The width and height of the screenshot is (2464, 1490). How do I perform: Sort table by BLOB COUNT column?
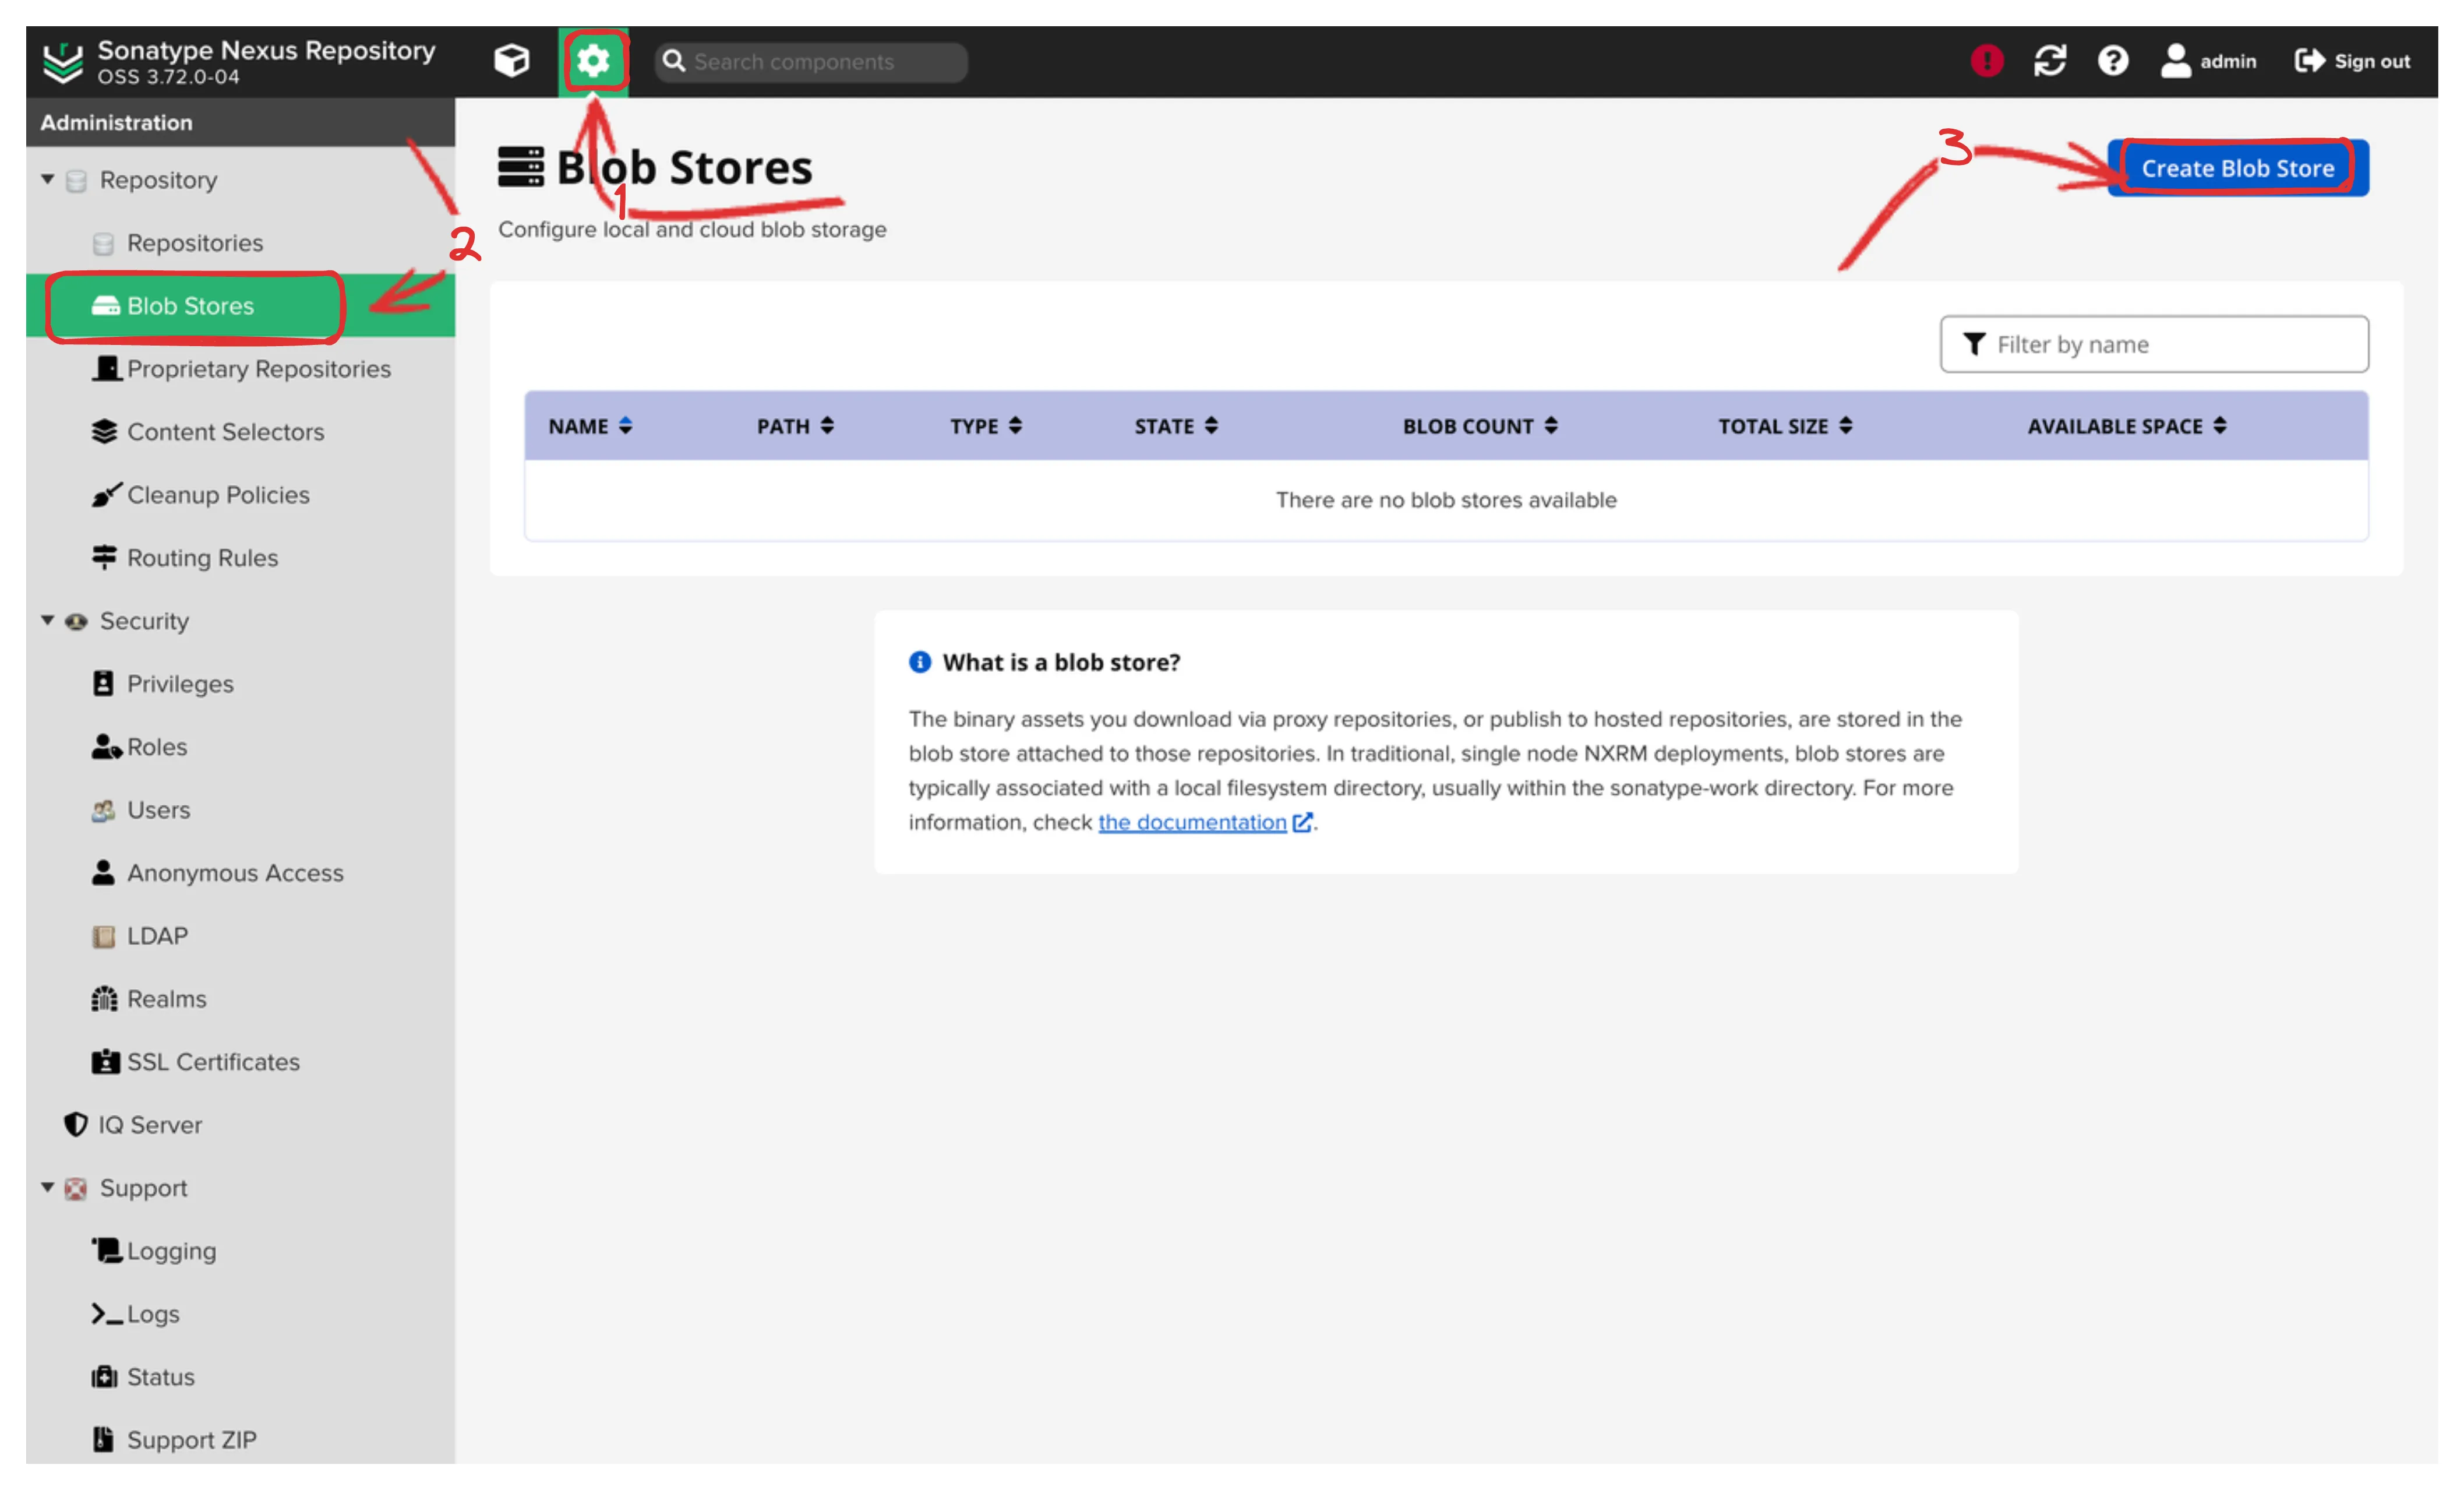coord(1480,427)
